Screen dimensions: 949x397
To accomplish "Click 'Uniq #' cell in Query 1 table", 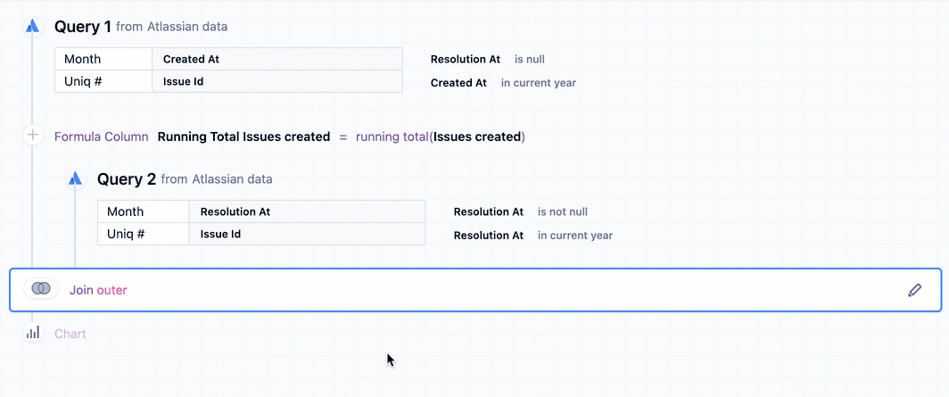I will click(x=103, y=81).
